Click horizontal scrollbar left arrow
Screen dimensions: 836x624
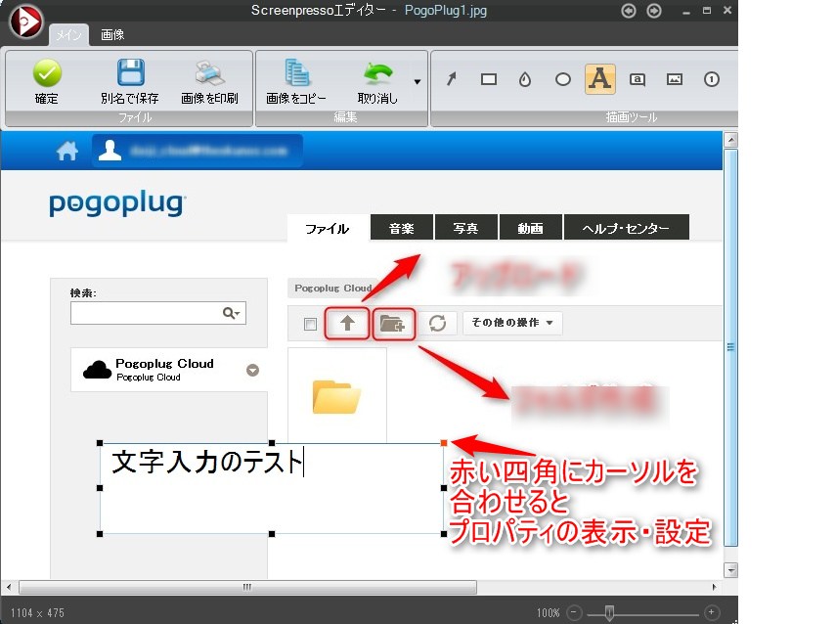pyautogui.click(x=9, y=587)
